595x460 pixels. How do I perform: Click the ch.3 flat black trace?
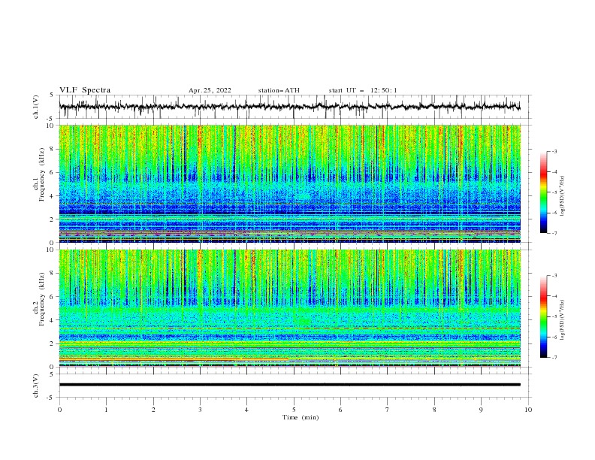pos(289,385)
